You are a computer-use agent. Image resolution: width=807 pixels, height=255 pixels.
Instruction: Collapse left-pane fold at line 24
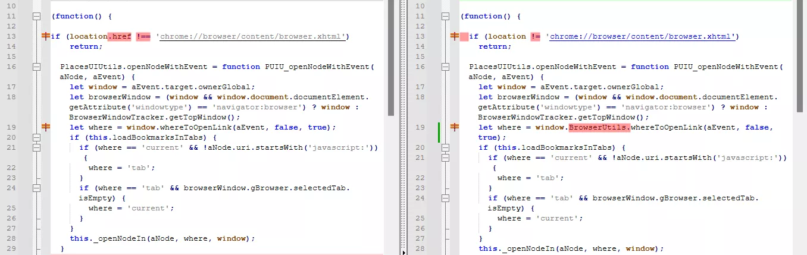click(36, 188)
